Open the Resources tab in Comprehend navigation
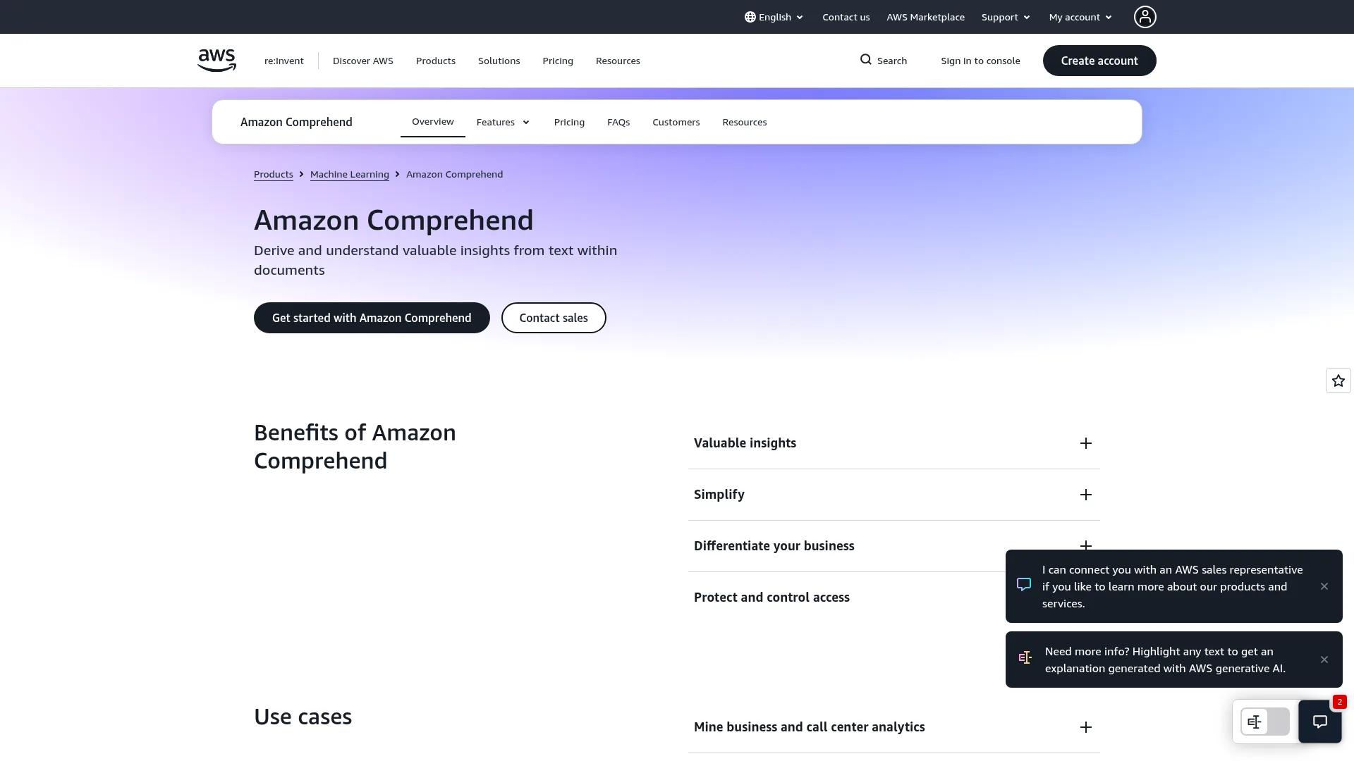The width and height of the screenshot is (1354, 761). pos(744,122)
